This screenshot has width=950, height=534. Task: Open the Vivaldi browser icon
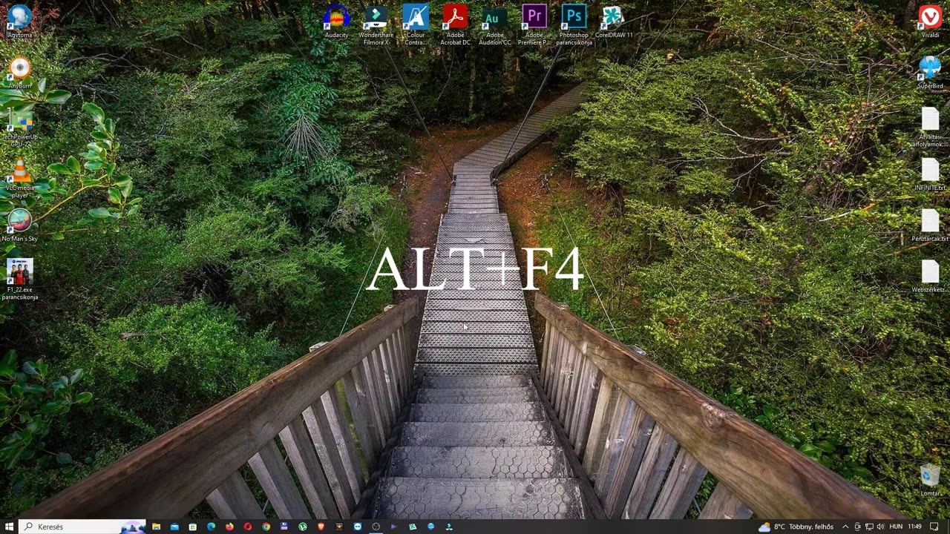[930, 21]
